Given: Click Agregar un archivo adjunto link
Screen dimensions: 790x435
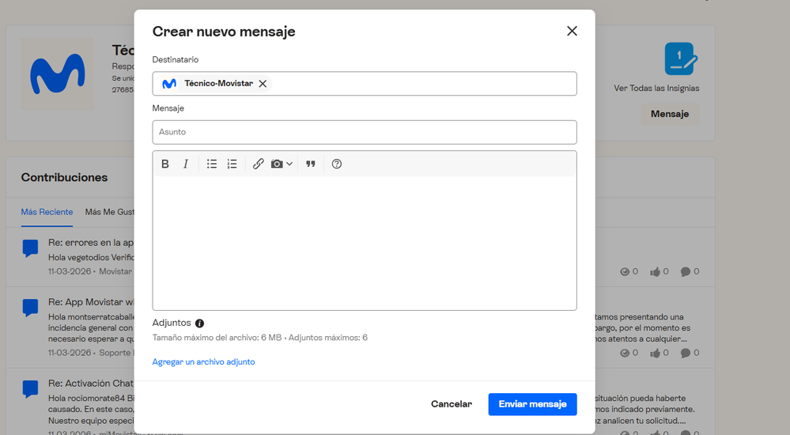Looking at the screenshot, I should (203, 361).
